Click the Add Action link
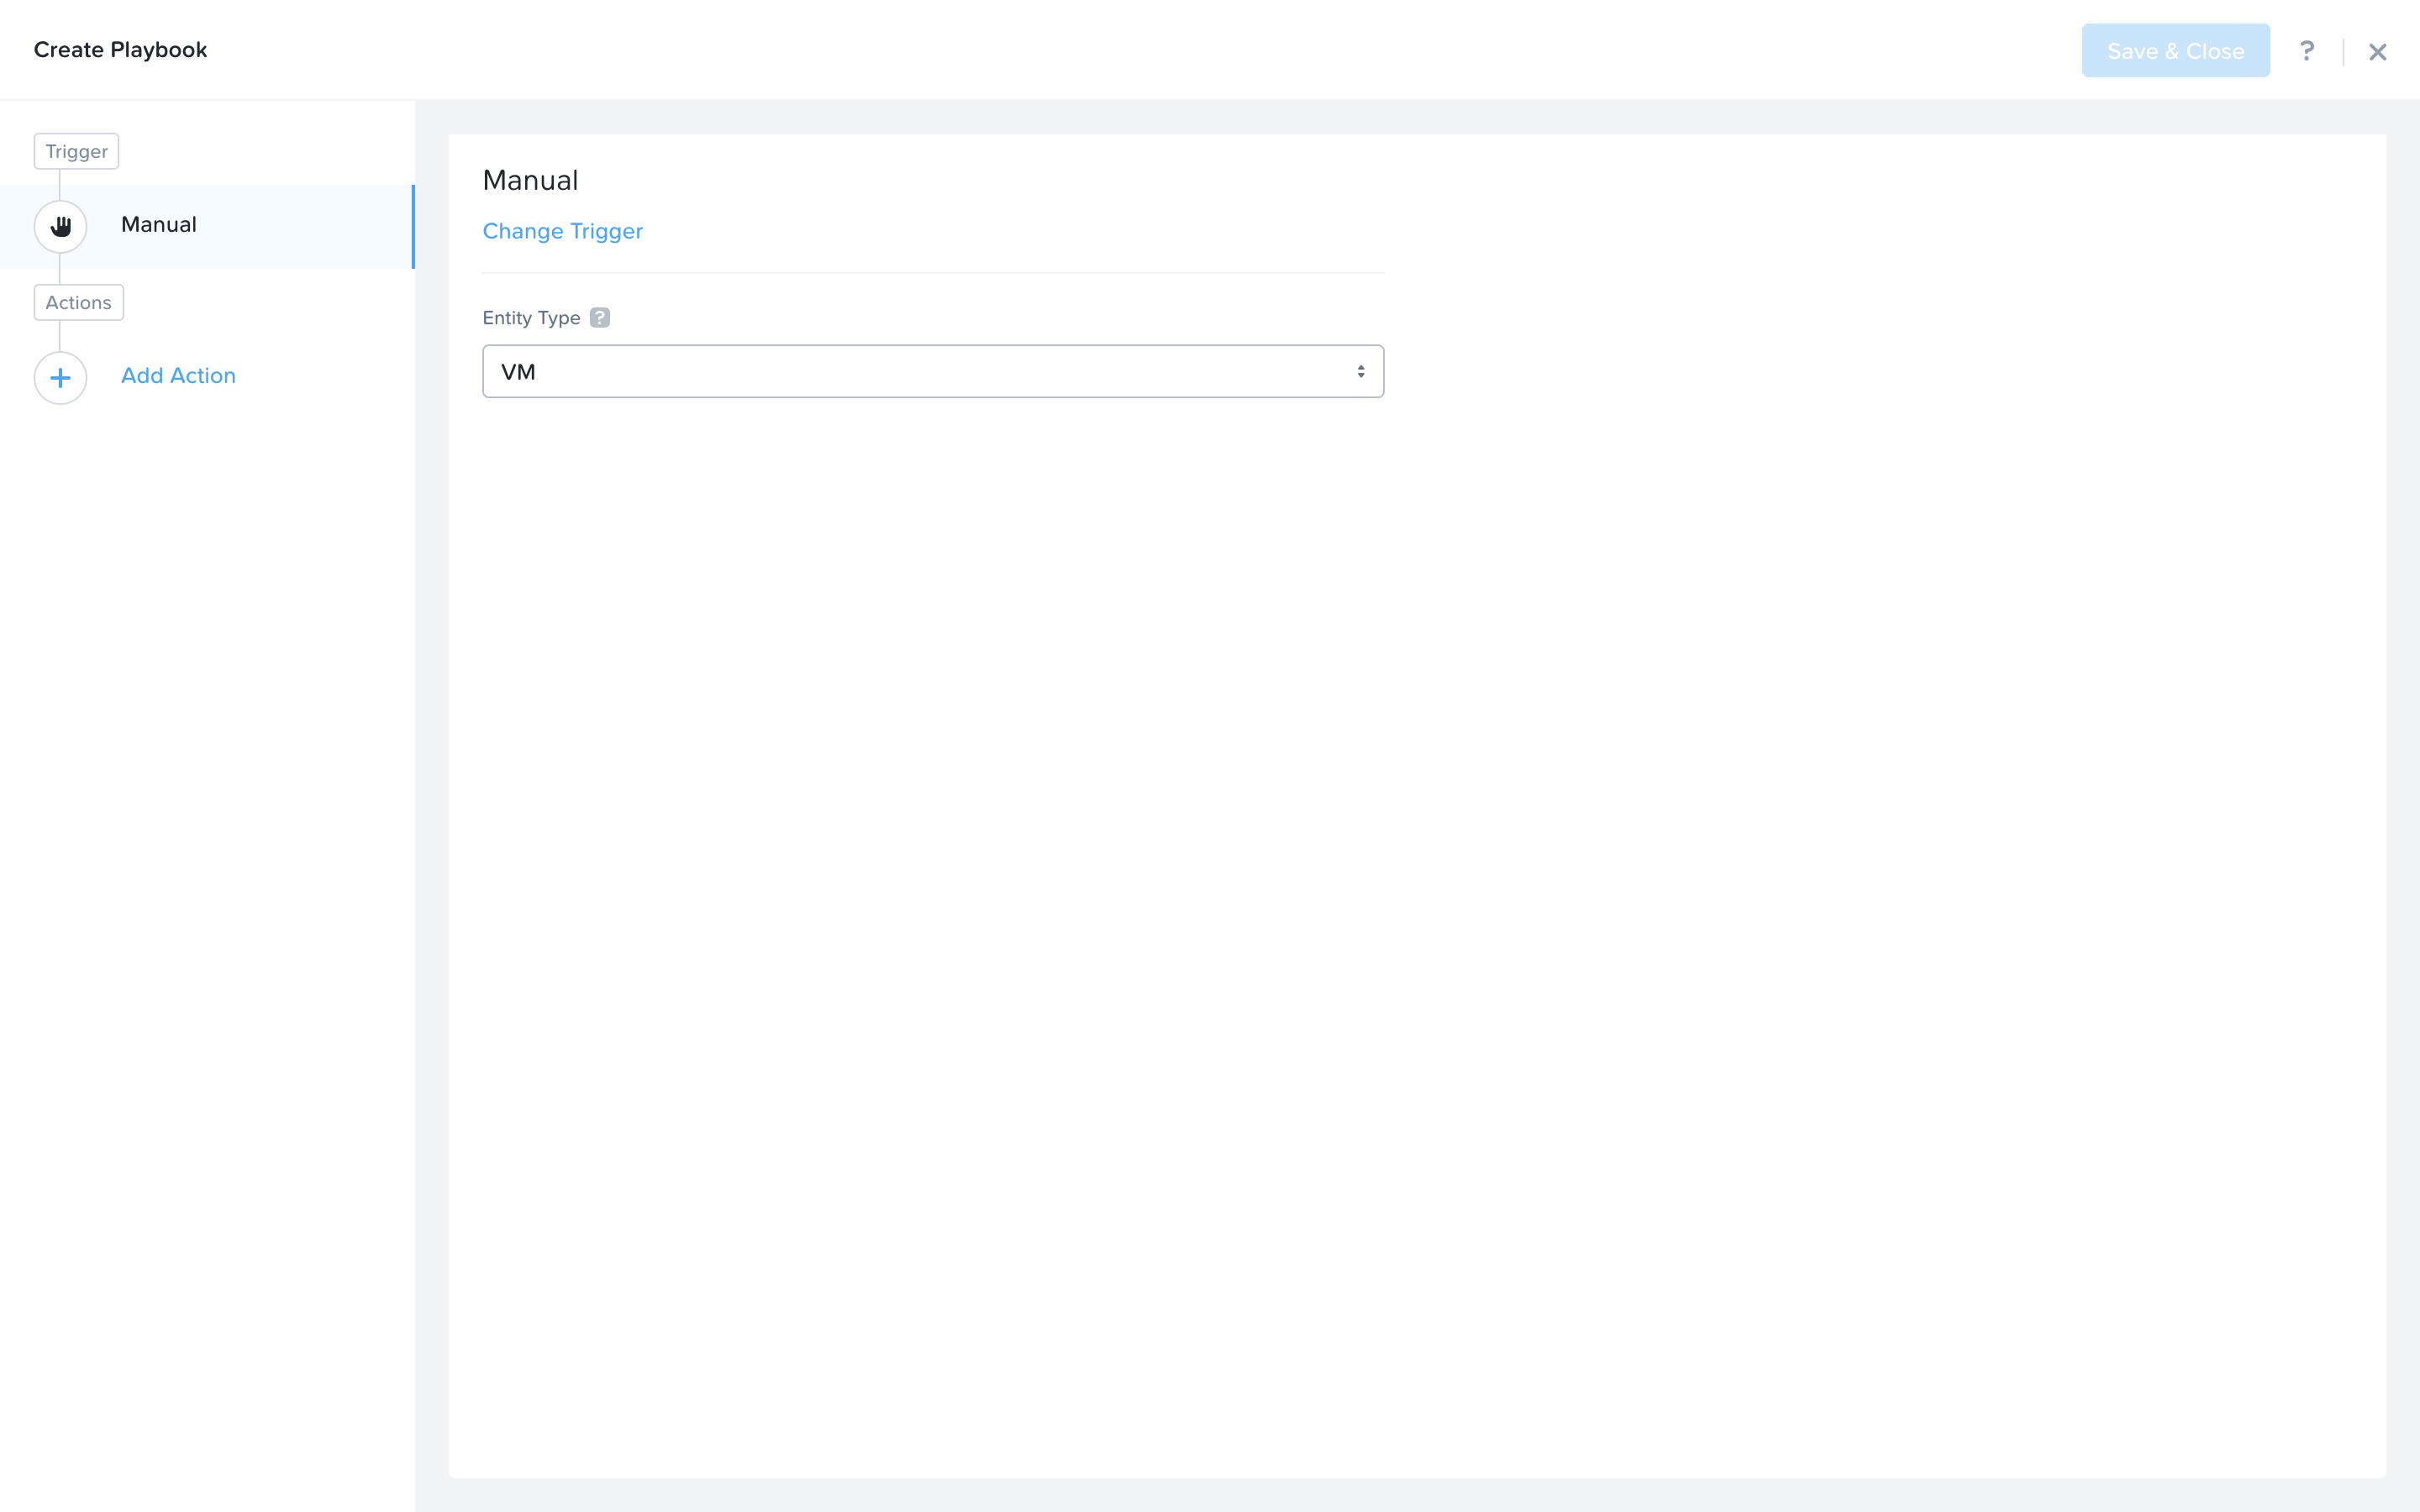The height and width of the screenshot is (1512, 2420). tap(179, 376)
